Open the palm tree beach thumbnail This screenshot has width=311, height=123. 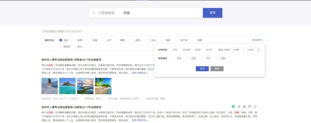103,86
